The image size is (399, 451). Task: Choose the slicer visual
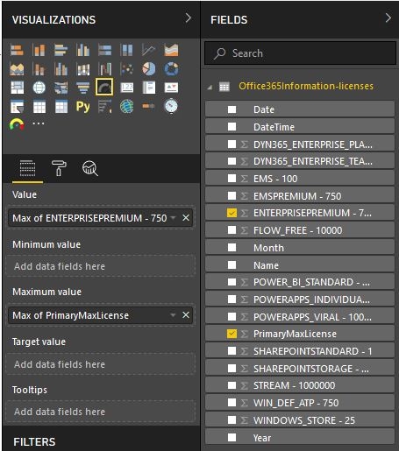(x=17, y=107)
